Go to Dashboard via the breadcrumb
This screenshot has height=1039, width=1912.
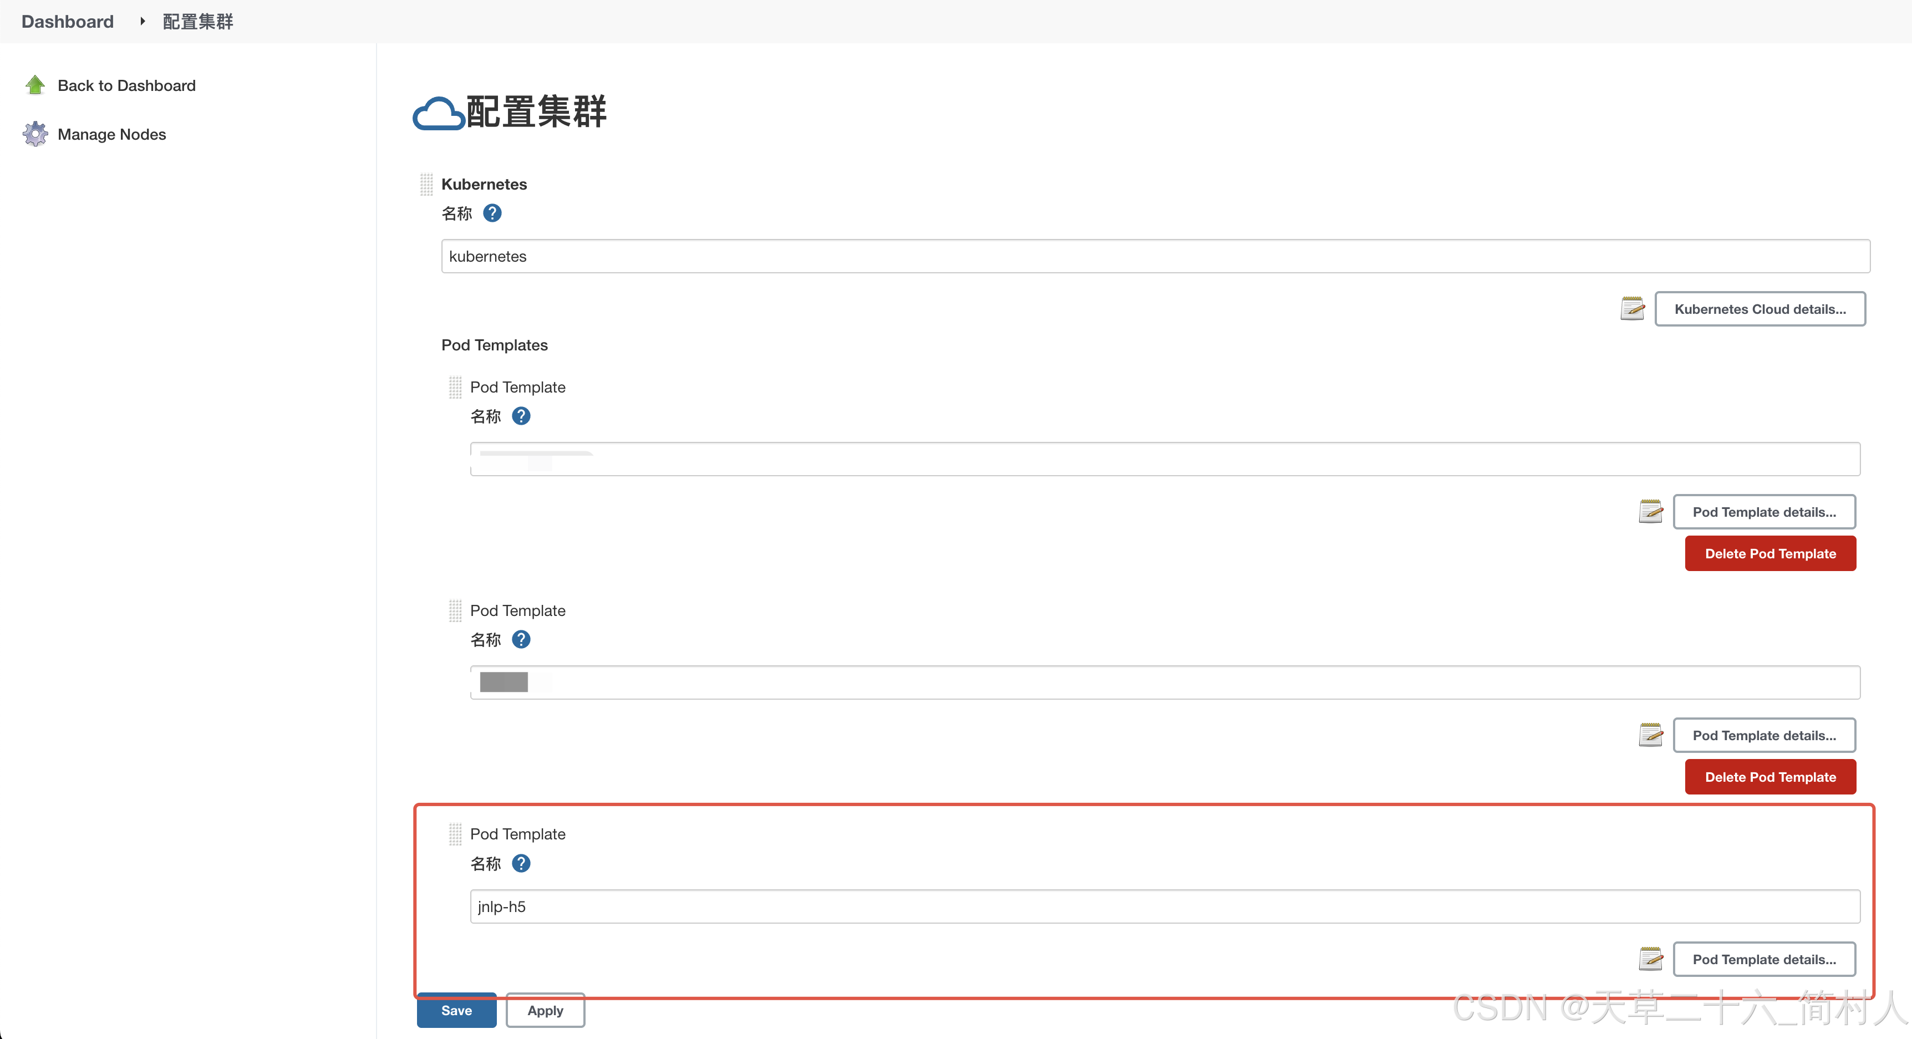tap(68, 22)
